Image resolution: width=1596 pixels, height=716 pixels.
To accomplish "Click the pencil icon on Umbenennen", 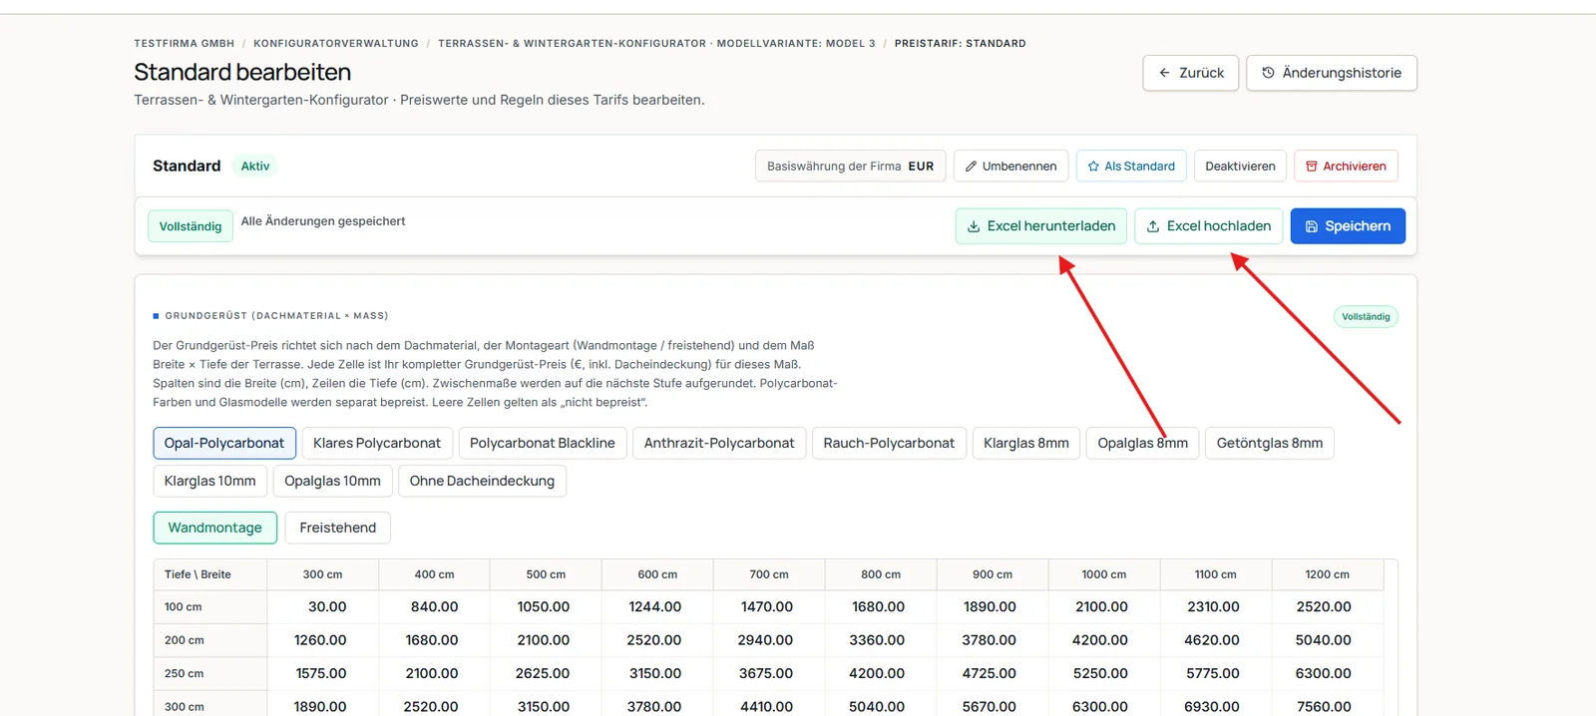I will click(971, 167).
